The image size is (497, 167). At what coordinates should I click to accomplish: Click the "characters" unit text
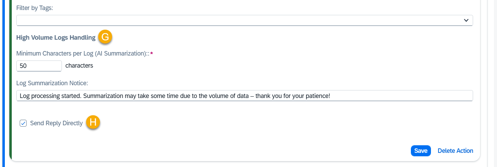[x=79, y=66]
